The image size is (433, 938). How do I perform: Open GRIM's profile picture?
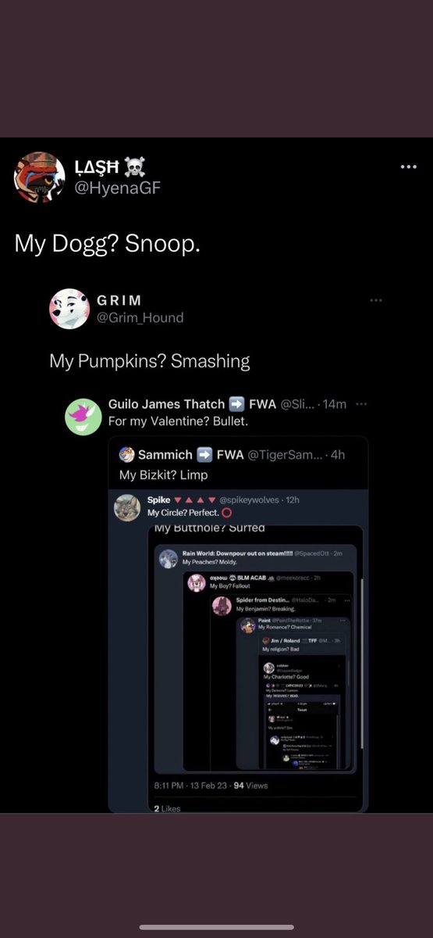pyautogui.click(x=69, y=309)
